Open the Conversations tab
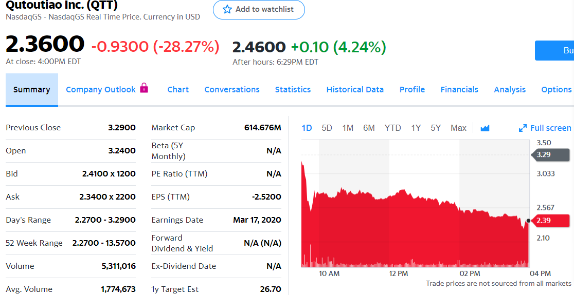The width and height of the screenshot is (574, 295). point(232,89)
